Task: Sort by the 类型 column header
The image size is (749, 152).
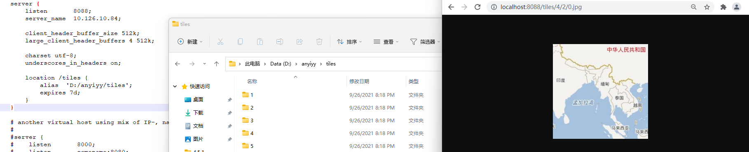Action: coord(414,82)
